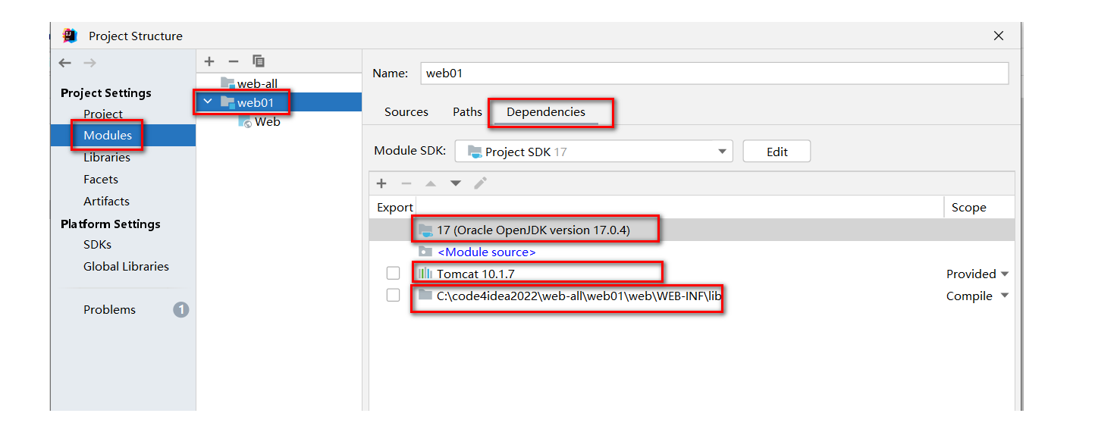Open the Problems section
The width and height of the screenshot is (1095, 432).
click(x=109, y=309)
